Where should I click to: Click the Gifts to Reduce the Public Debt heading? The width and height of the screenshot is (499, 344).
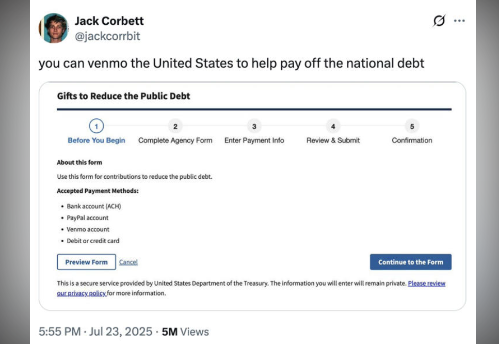124,96
